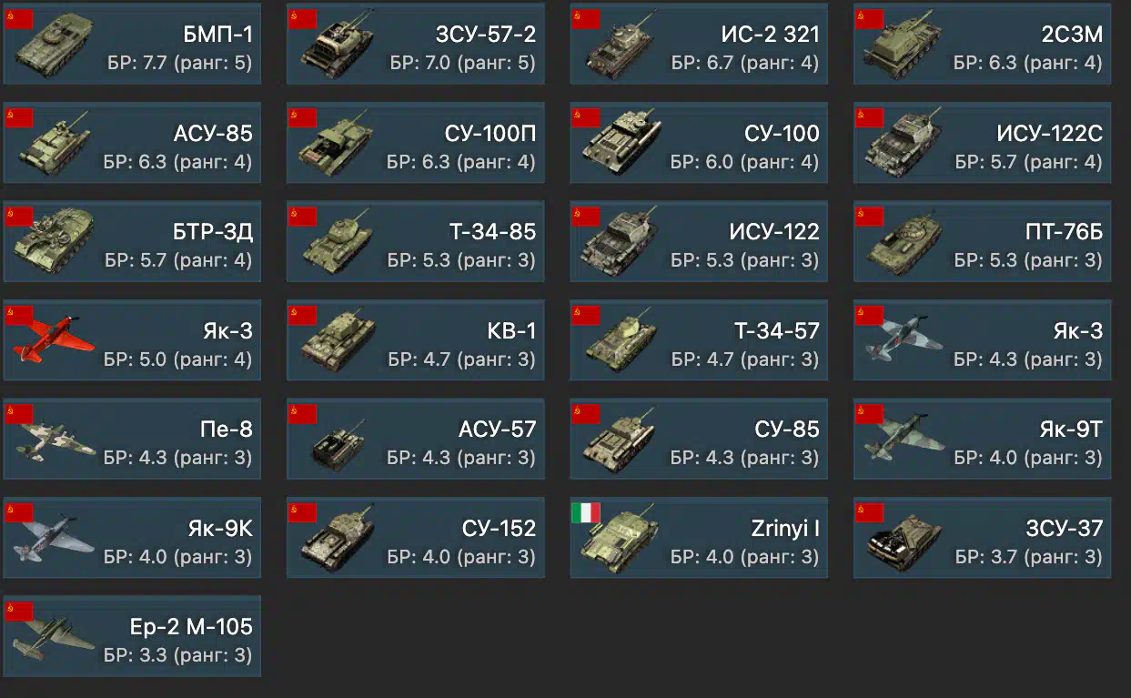Open the ИСУ-122С vehicle entry

click(982, 143)
